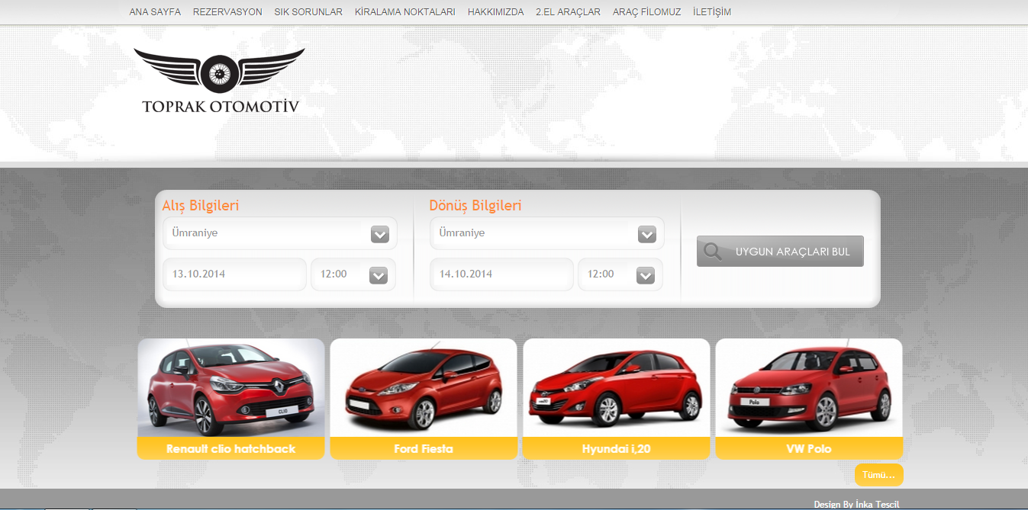Click the magnifier icon on search button

[713, 252]
